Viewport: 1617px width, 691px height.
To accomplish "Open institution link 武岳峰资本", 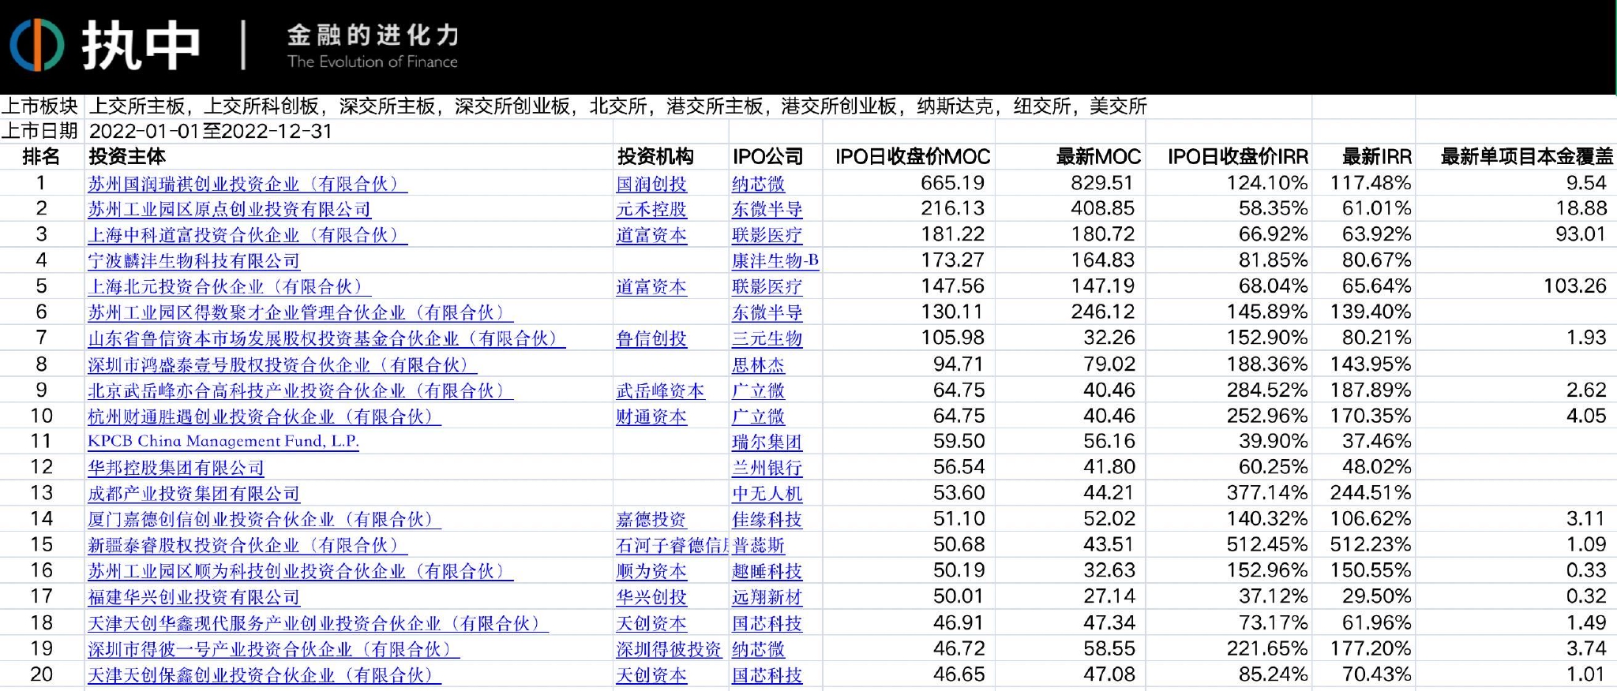I will click(x=660, y=391).
